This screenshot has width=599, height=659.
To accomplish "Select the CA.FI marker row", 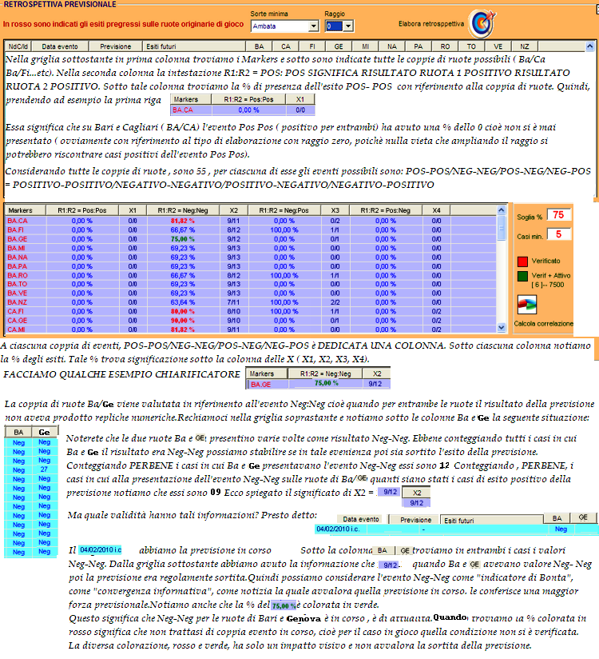I will click(x=251, y=311).
